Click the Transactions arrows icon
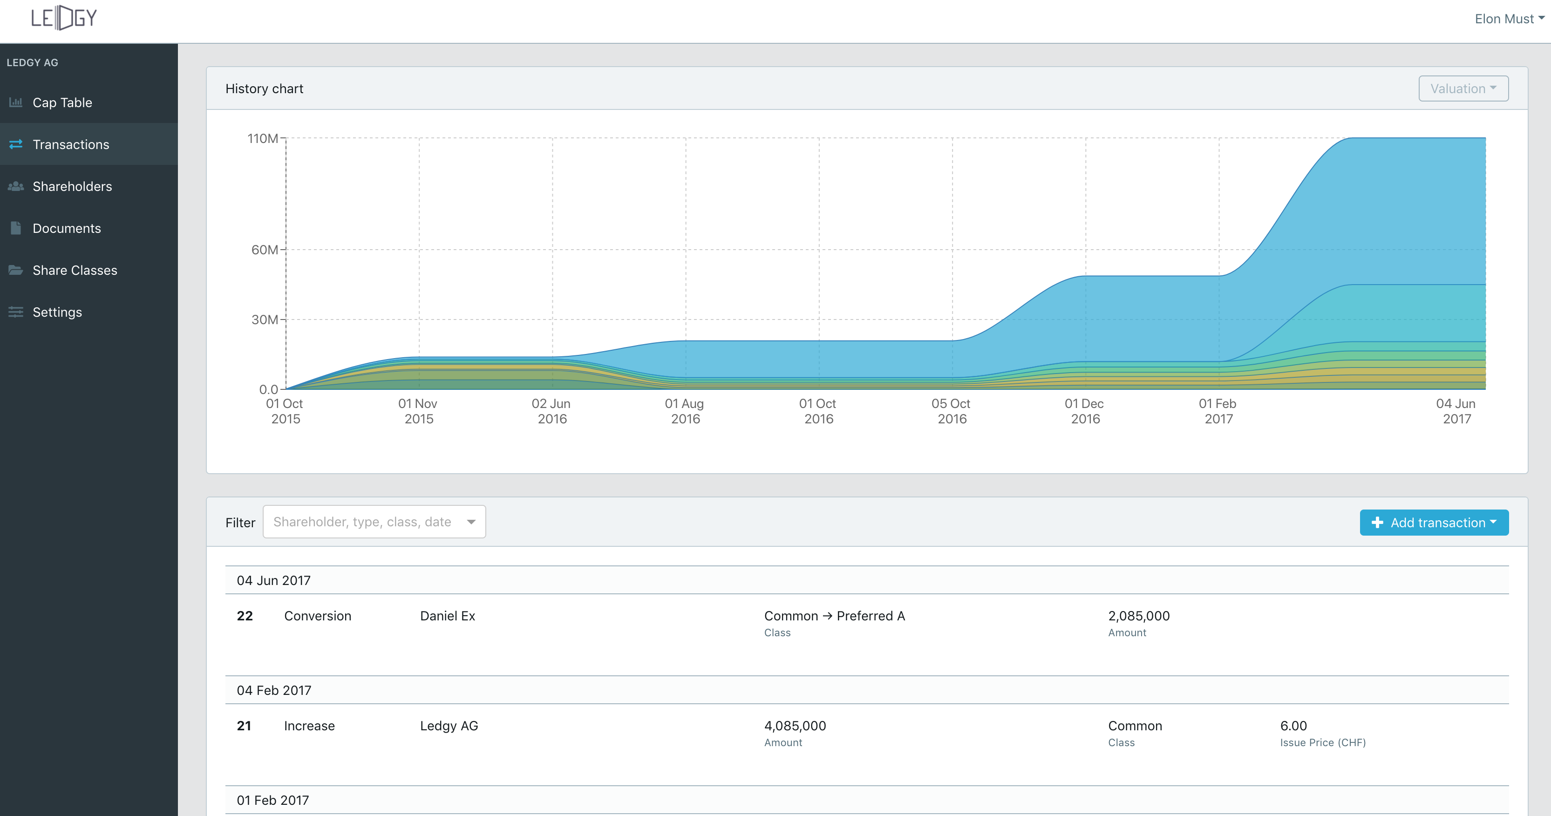The height and width of the screenshot is (816, 1551). coord(16,144)
